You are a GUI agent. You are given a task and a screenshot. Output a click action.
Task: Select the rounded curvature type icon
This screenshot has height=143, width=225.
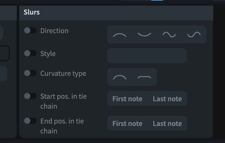point(120,77)
